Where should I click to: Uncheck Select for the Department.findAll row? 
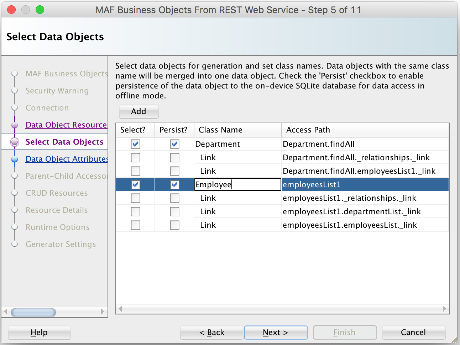click(136, 144)
